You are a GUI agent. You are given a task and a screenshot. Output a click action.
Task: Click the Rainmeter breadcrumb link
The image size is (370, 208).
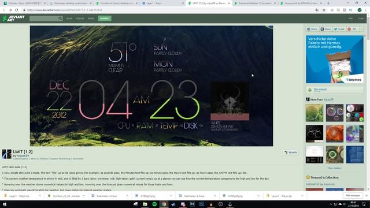pyautogui.click(x=78, y=159)
